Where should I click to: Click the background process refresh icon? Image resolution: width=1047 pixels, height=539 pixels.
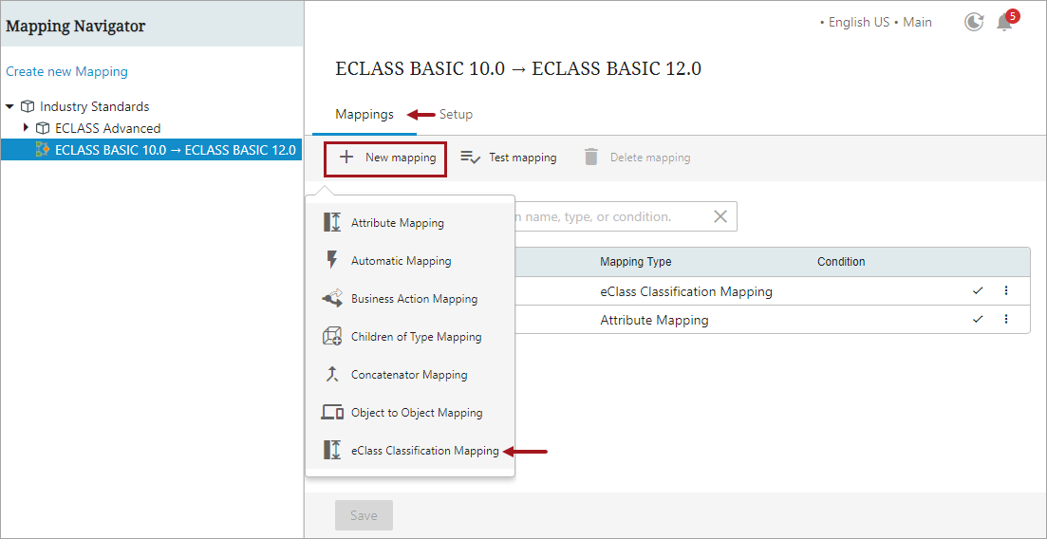[974, 23]
